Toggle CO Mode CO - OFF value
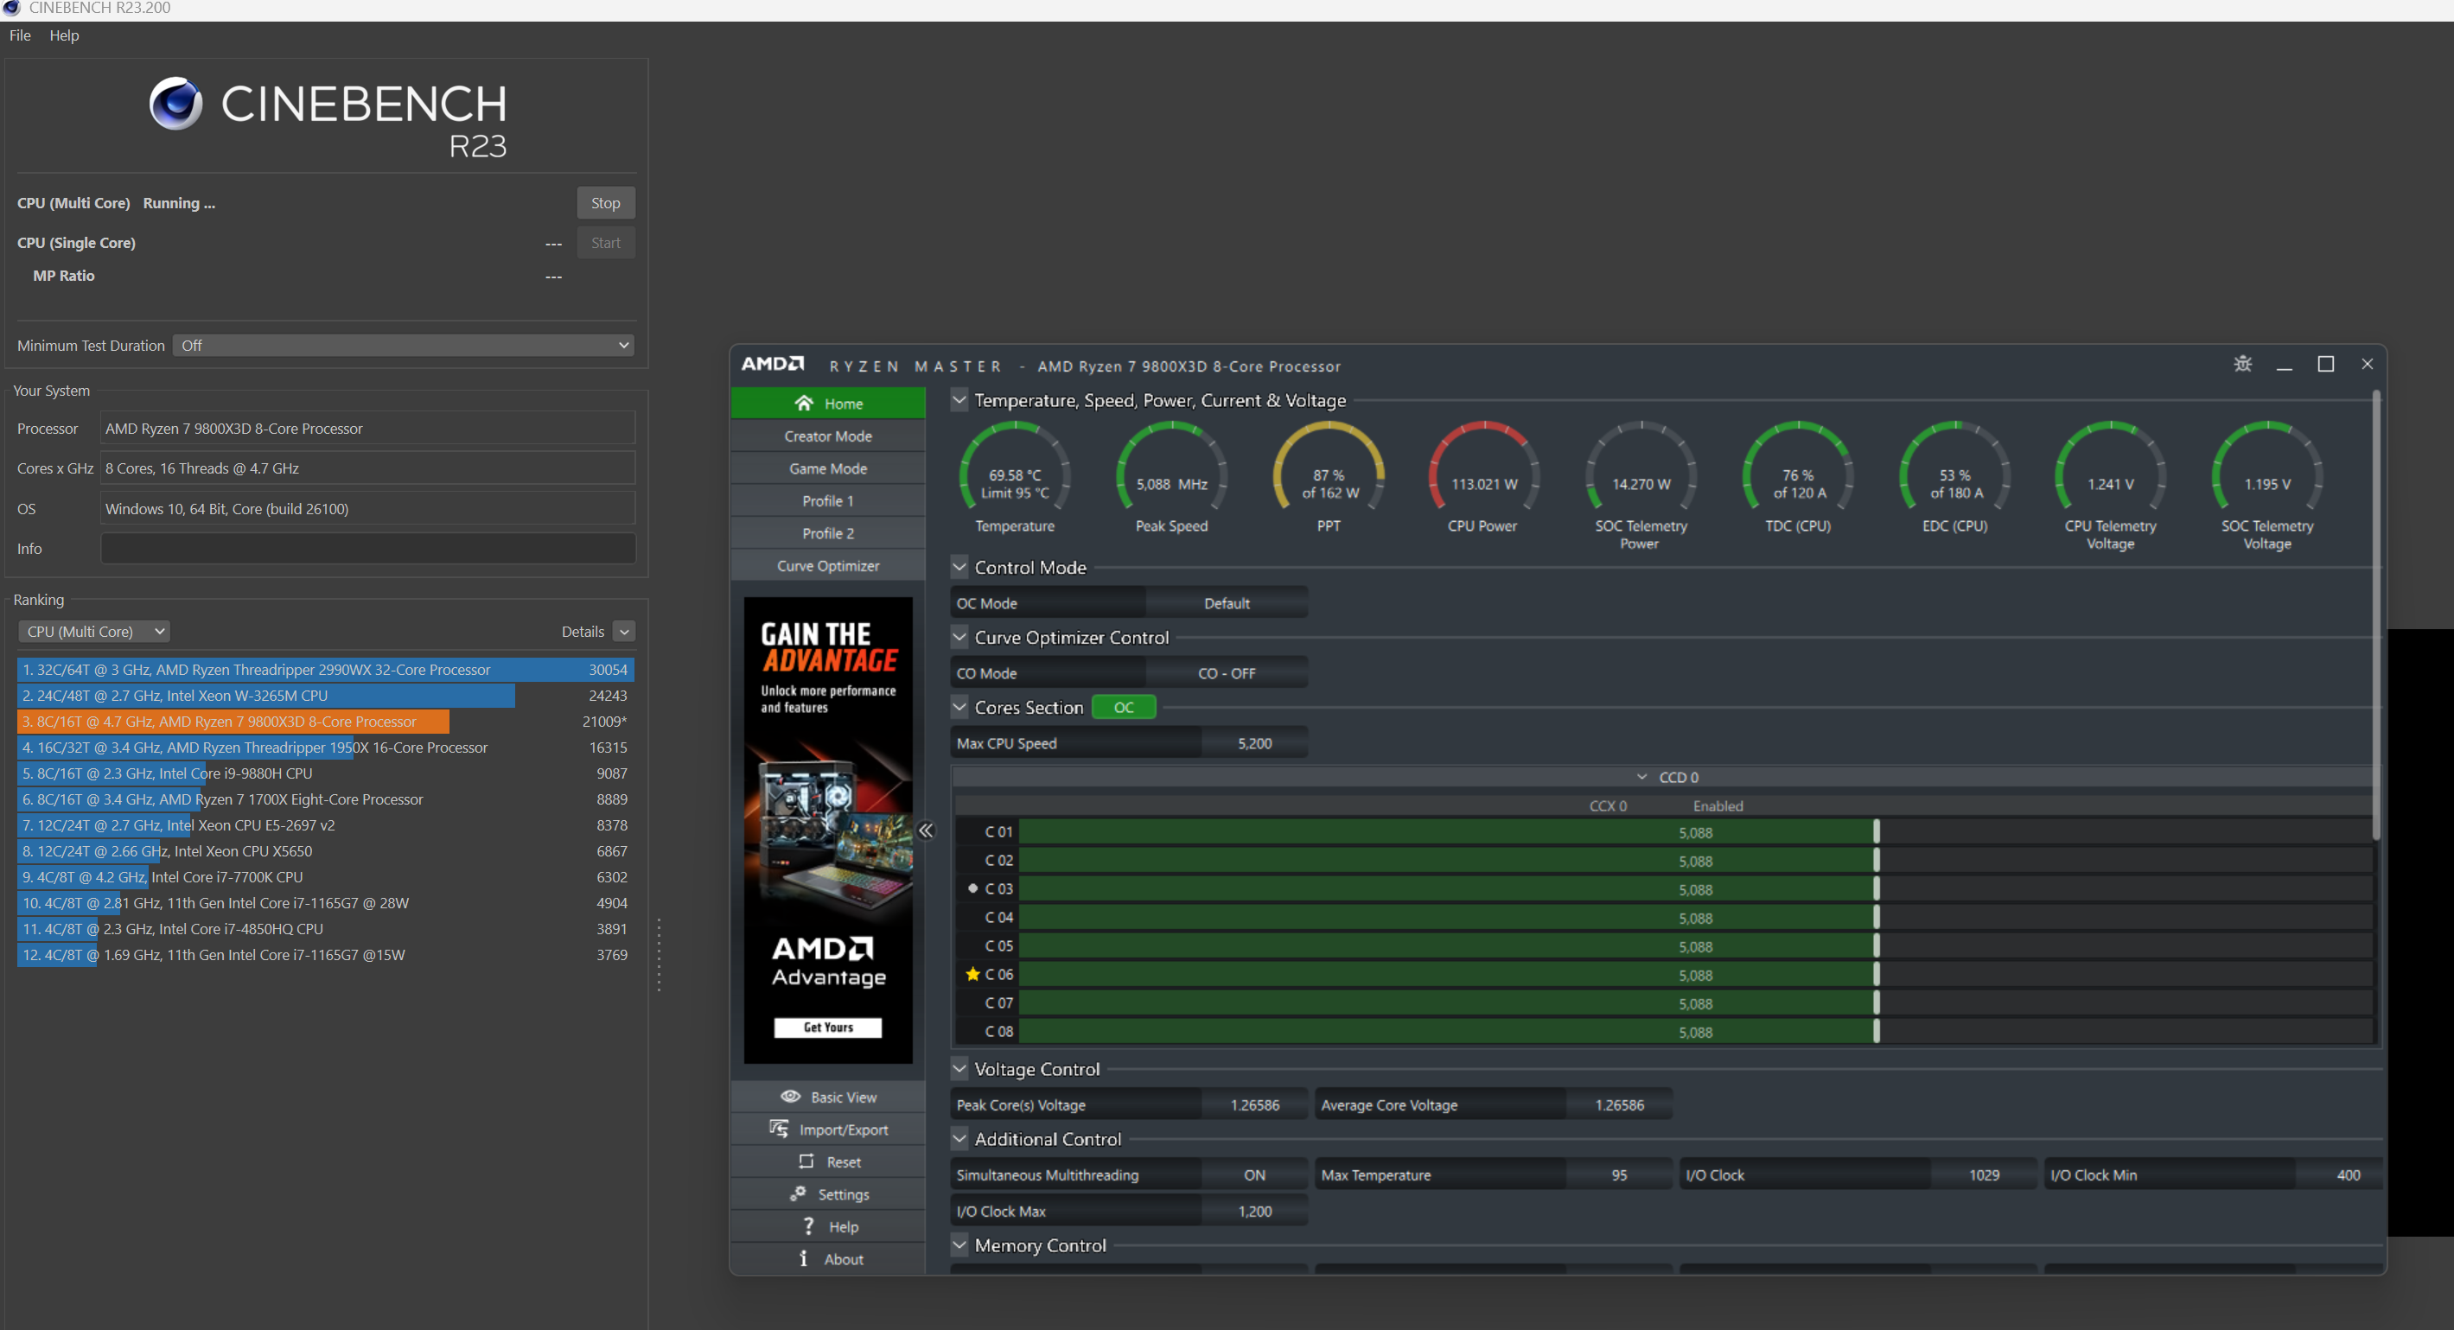2454x1330 pixels. [1226, 672]
